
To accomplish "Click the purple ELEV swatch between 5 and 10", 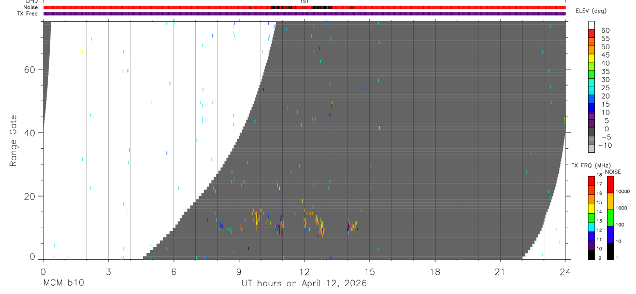I will pyautogui.click(x=591, y=115).
